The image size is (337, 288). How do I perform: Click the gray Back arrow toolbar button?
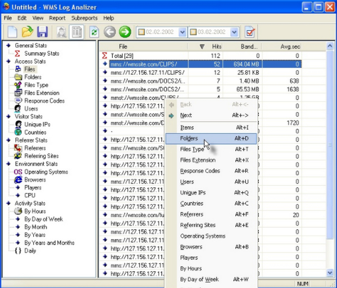tap(110, 32)
